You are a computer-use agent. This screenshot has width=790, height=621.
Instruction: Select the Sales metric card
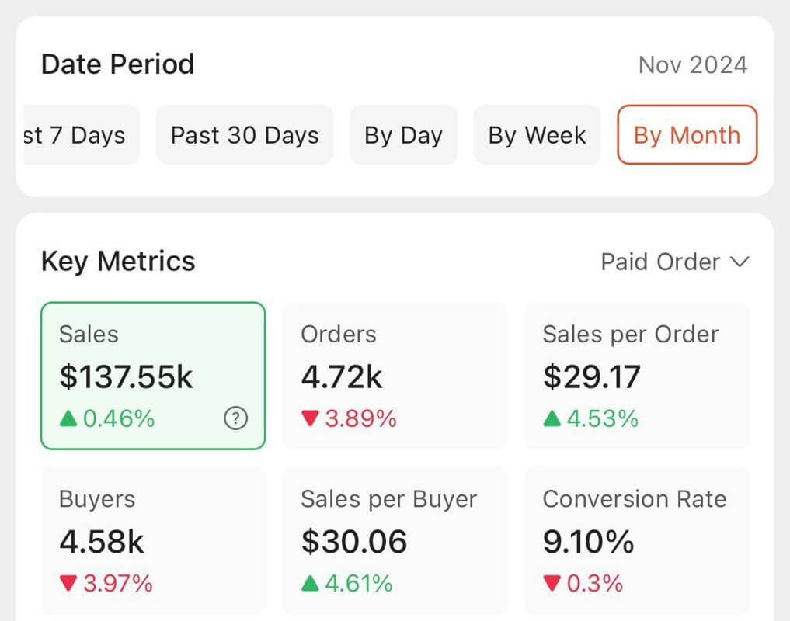tap(152, 375)
